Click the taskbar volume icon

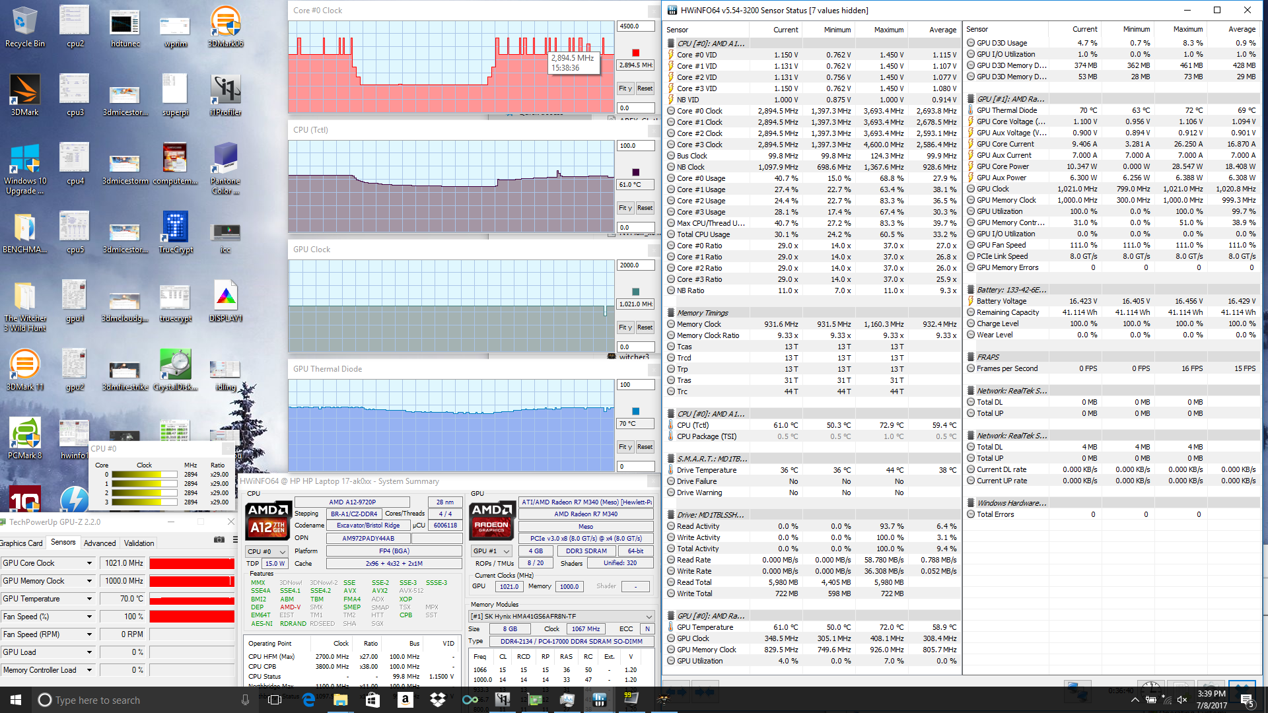point(1182,700)
